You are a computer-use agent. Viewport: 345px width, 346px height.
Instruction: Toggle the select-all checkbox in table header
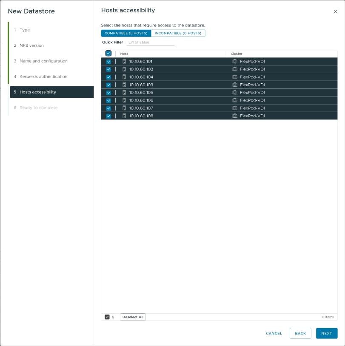pos(108,53)
